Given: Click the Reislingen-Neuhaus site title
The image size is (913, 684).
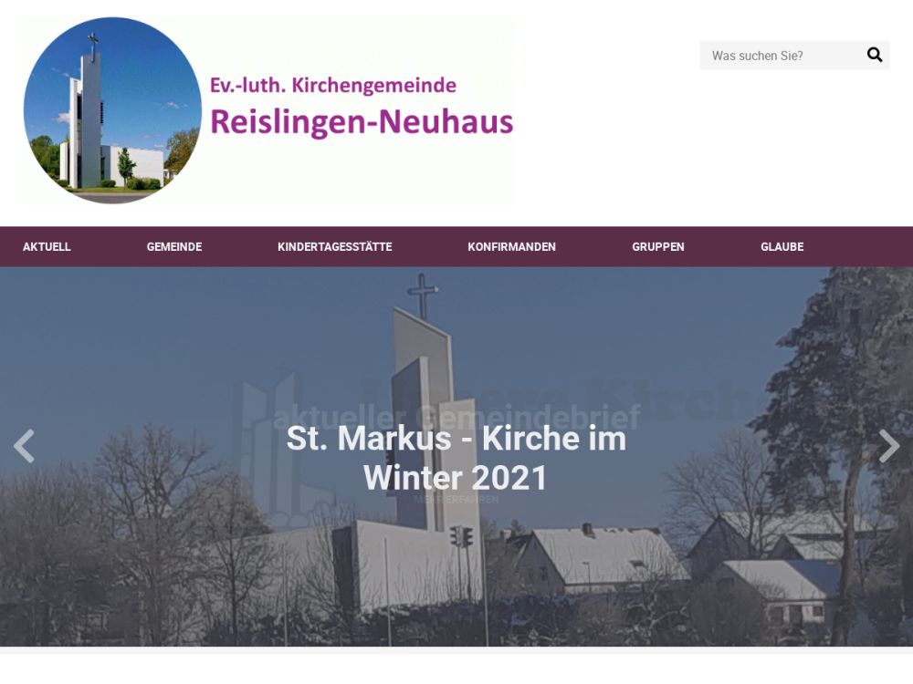Looking at the screenshot, I should click(362, 122).
